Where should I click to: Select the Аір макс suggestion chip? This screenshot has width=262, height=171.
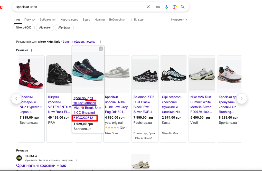(x=45, y=27)
